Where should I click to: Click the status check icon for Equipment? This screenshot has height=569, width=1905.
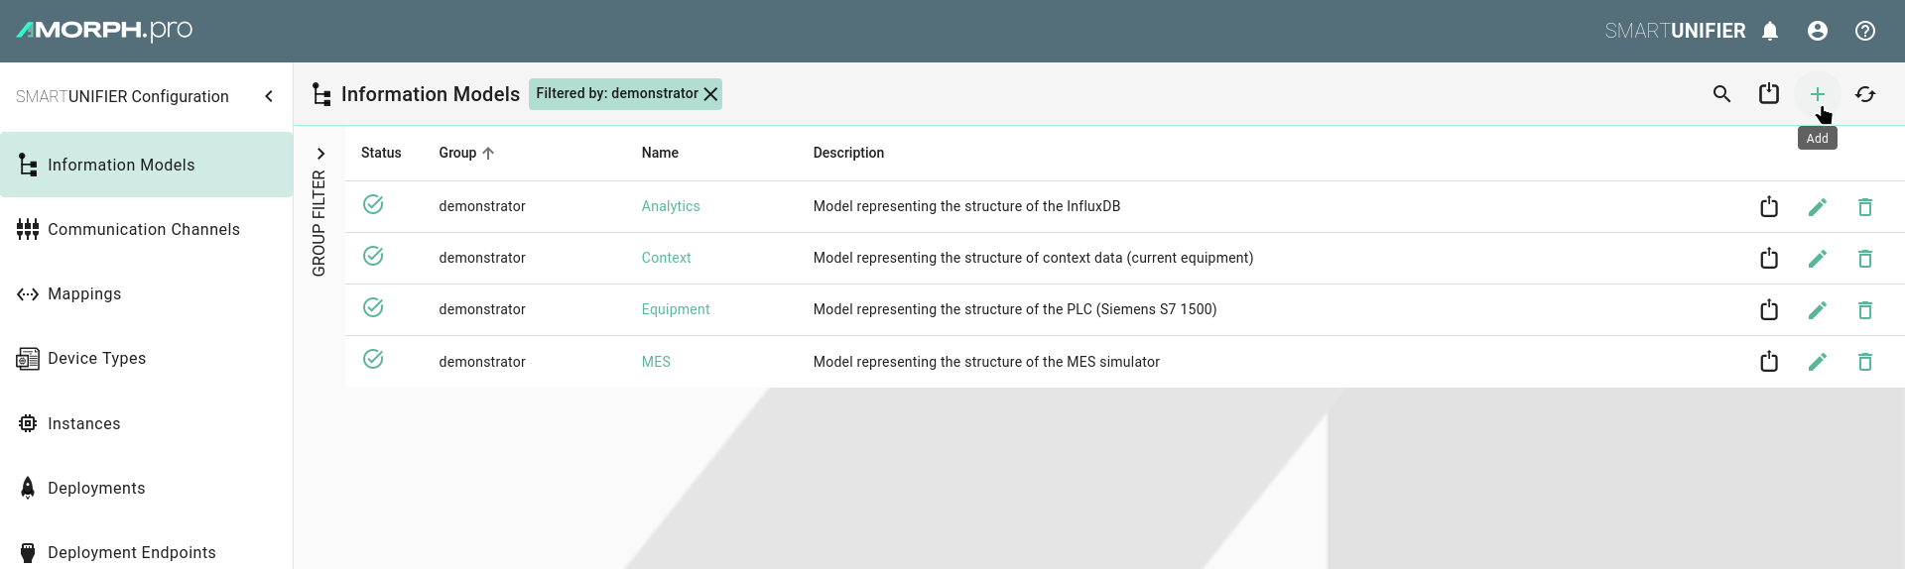373,307
